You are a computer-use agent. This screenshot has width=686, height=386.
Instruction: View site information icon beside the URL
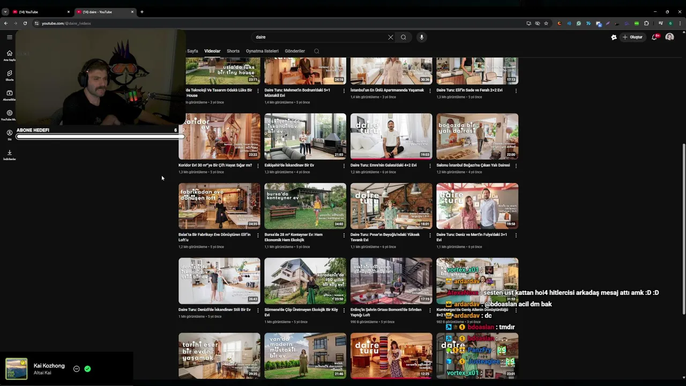36,23
